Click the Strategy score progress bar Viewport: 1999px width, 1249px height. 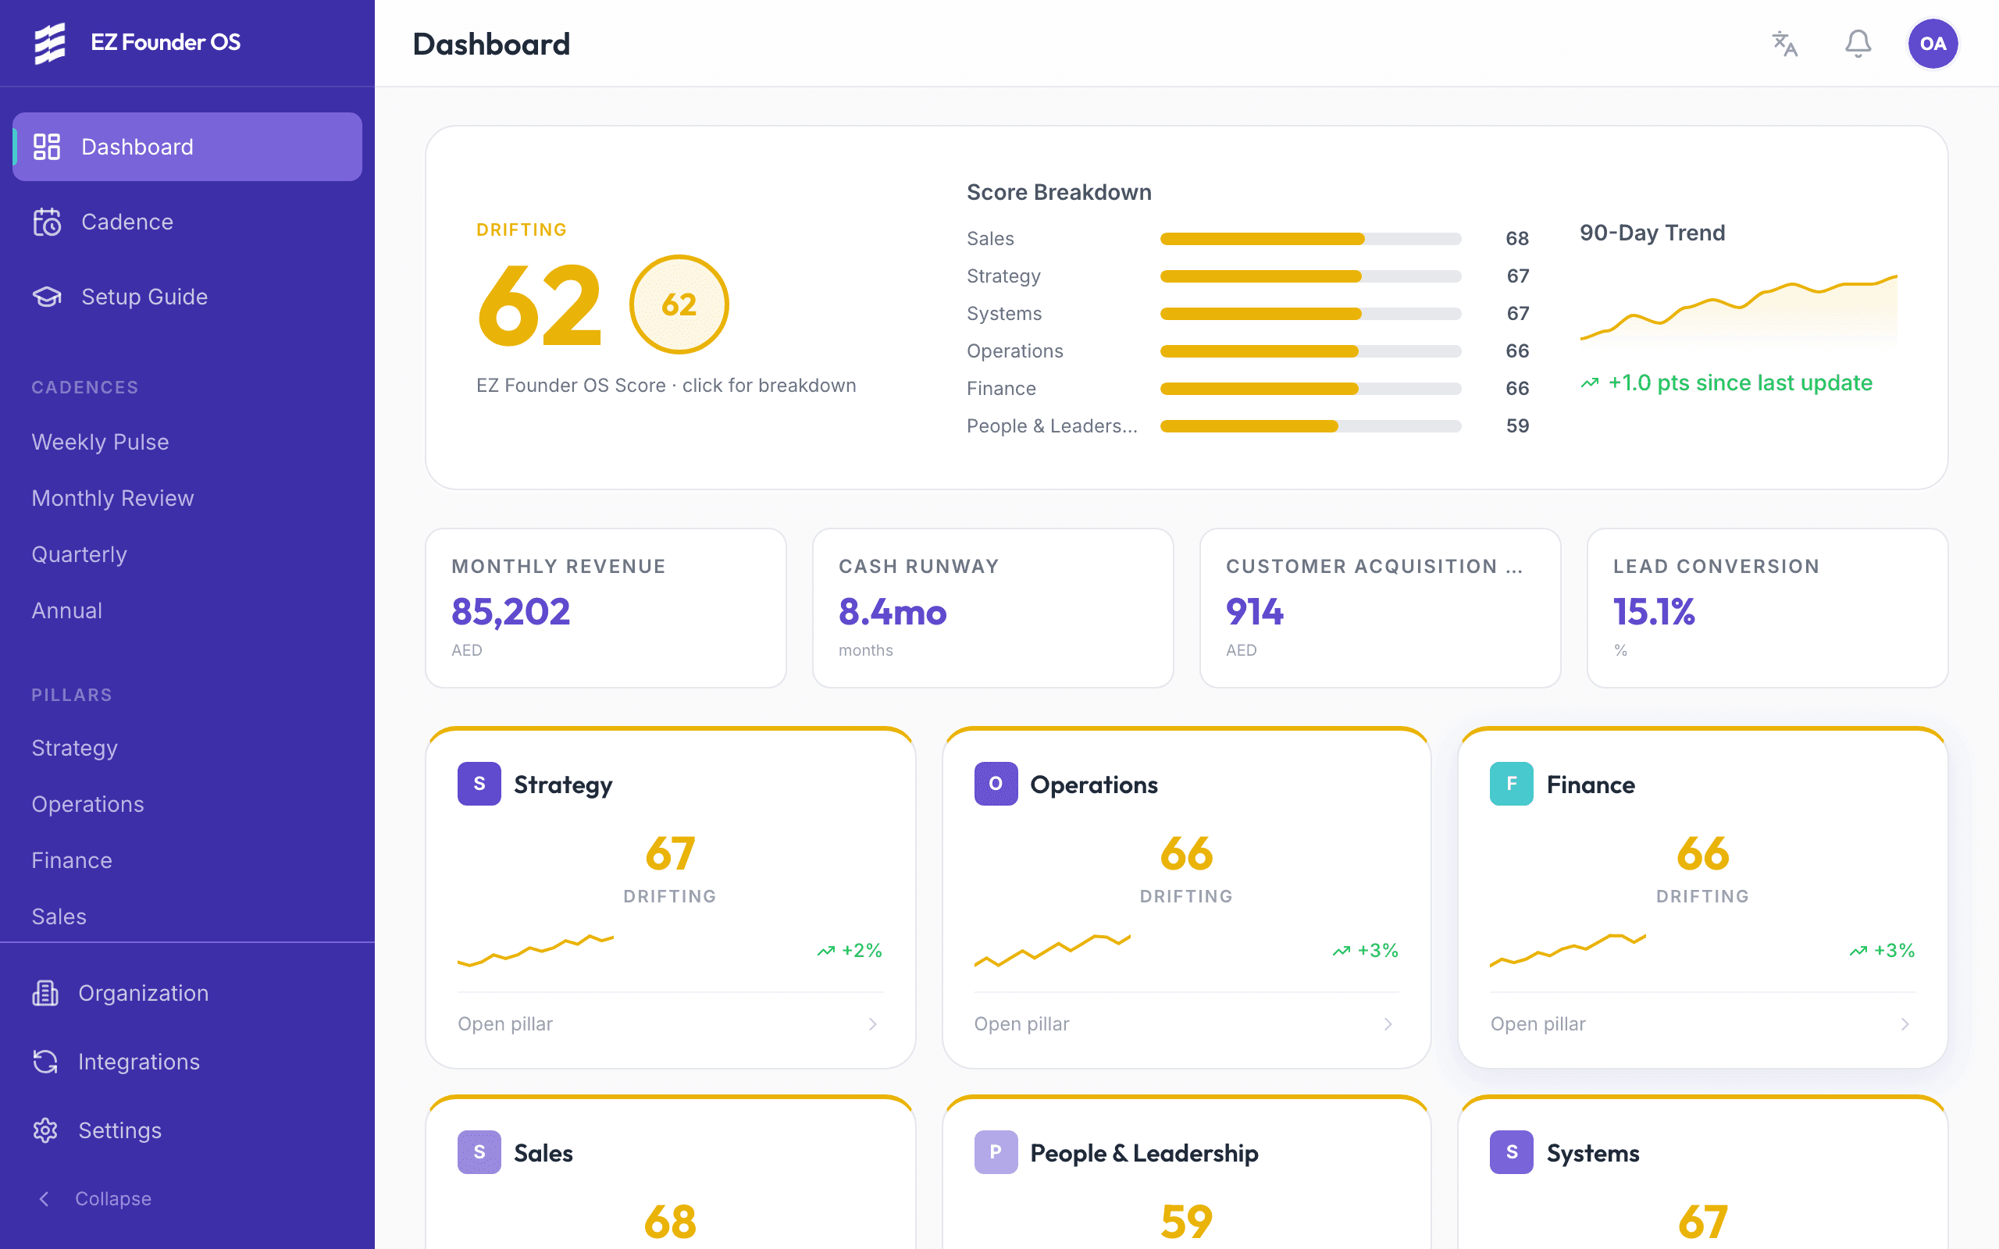(1310, 276)
